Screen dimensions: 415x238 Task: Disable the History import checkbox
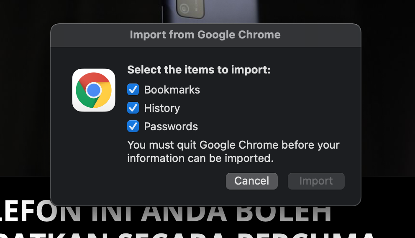point(133,108)
